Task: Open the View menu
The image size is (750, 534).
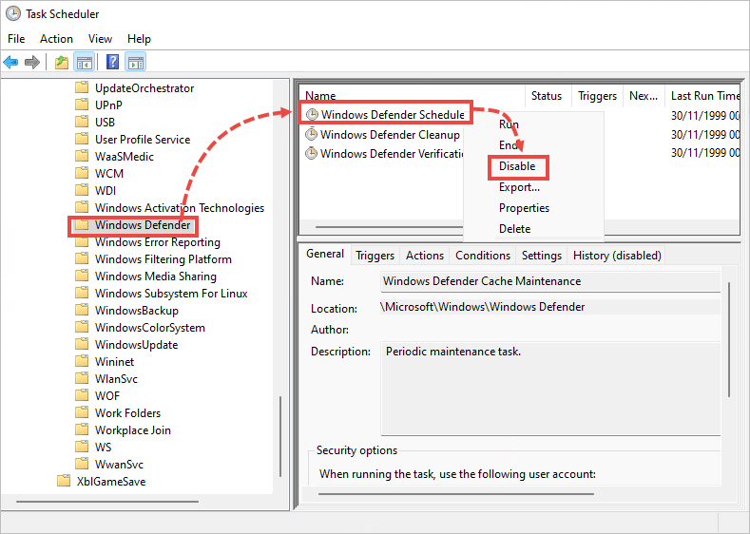Action: (100, 39)
